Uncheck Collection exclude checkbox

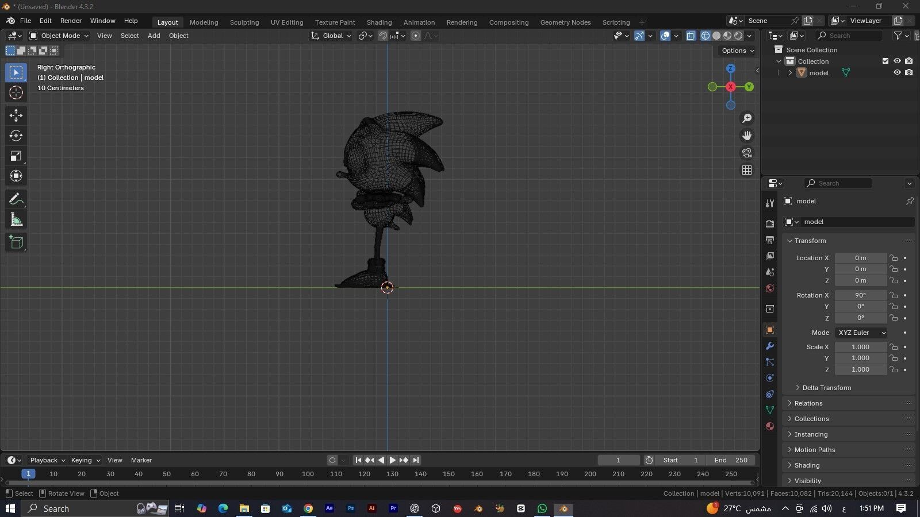coord(885,61)
